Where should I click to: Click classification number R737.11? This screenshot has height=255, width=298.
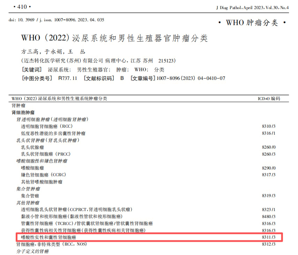tap(67, 78)
